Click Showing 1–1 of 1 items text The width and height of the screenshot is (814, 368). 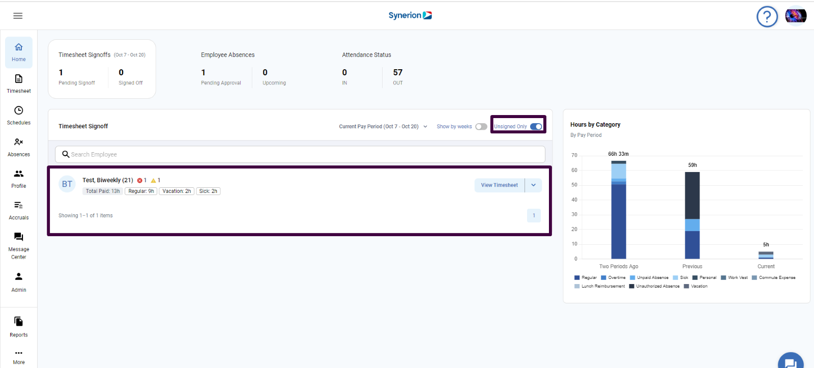click(85, 216)
